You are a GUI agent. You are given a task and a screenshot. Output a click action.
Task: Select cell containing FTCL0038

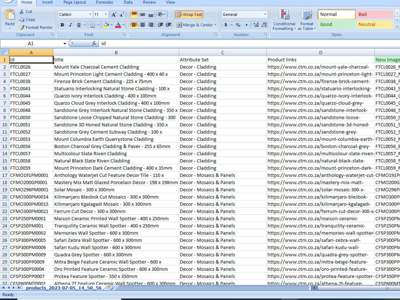coord(31,81)
